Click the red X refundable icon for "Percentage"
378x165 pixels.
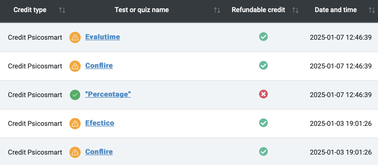coord(263,94)
